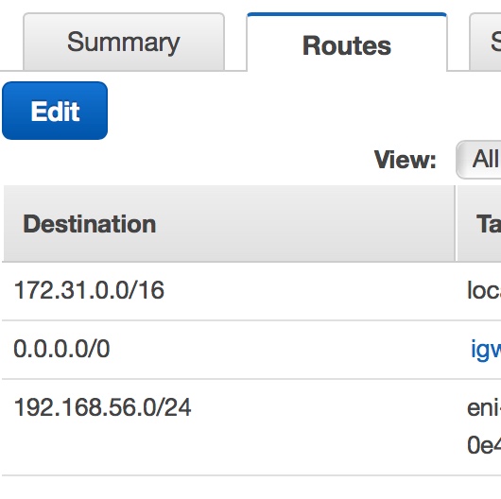Click the divider between Destination and Target headers
The width and height of the screenshot is (501, 499).
[456, 223]
